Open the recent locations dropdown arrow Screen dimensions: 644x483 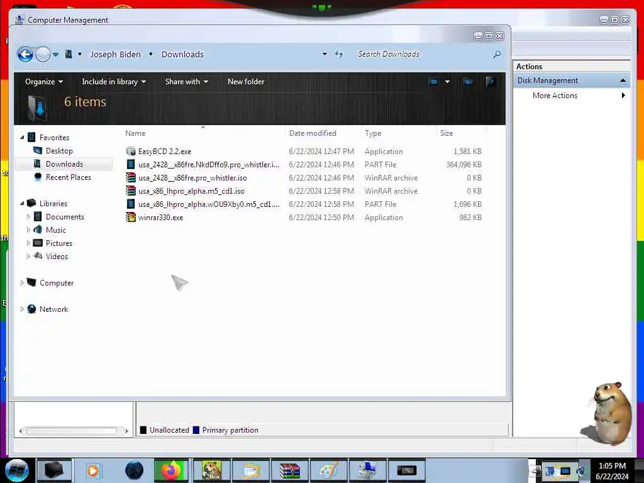tap(55, 54)
